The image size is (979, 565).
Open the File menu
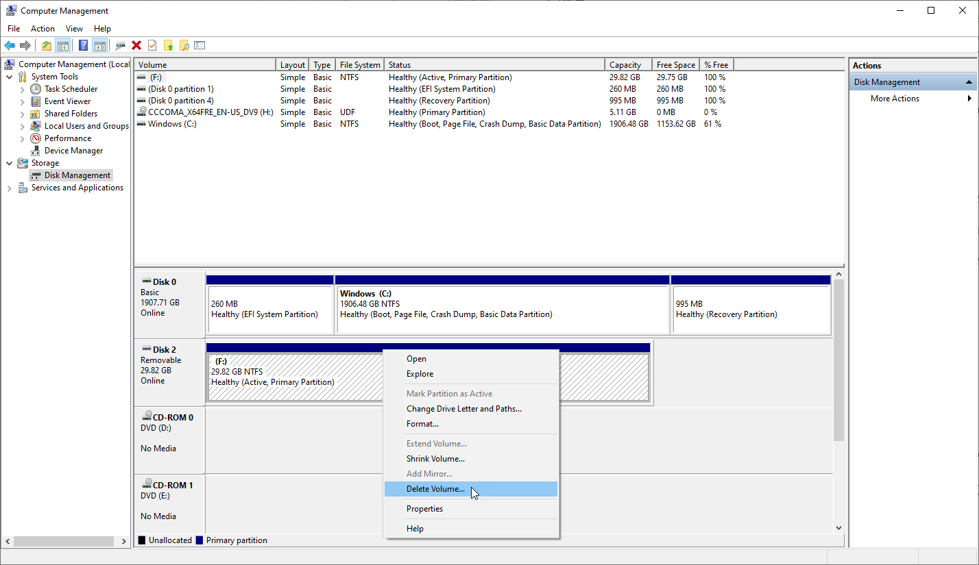click(14, 29)
